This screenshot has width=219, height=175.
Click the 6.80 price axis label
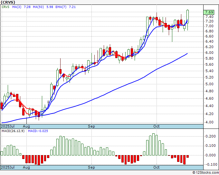[209, 31]
